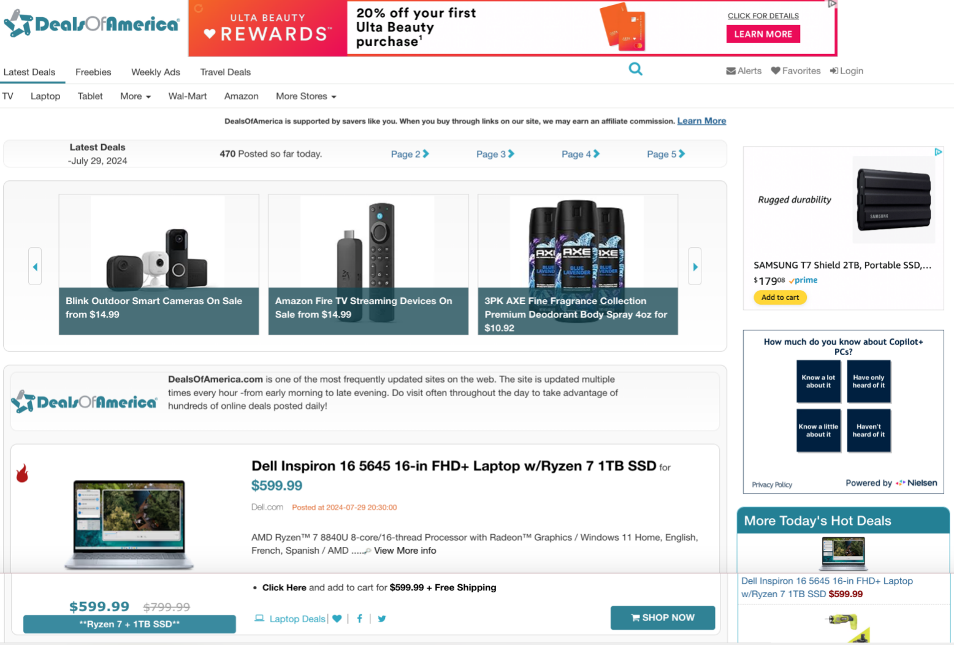Click the AdChoices icon on the Ulta banner
This screenshot has width=954, height=645.
pyautogui.click(x=832, y=4)
